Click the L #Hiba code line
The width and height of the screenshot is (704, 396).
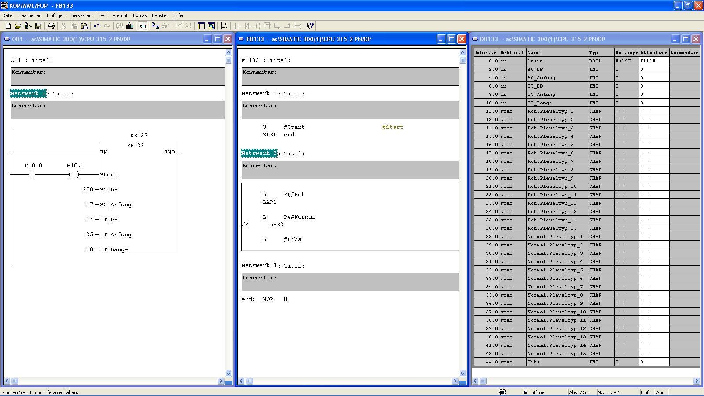[282, 239]
